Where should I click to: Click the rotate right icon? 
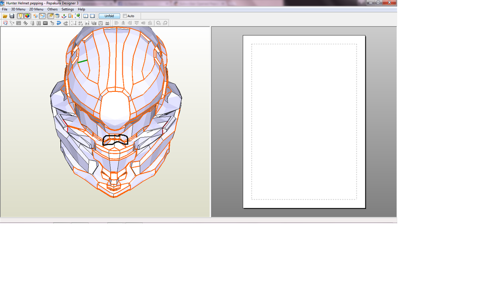pyautogui.click(x=165, y=23)
